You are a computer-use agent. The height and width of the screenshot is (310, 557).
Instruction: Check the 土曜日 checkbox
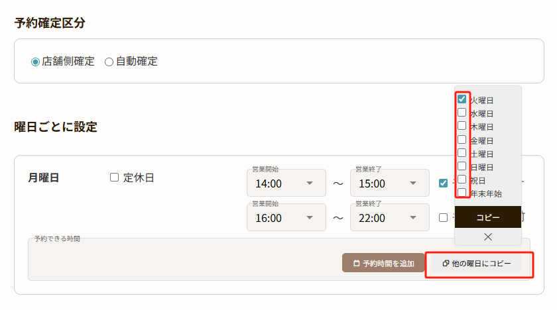[x=462, y=153]
